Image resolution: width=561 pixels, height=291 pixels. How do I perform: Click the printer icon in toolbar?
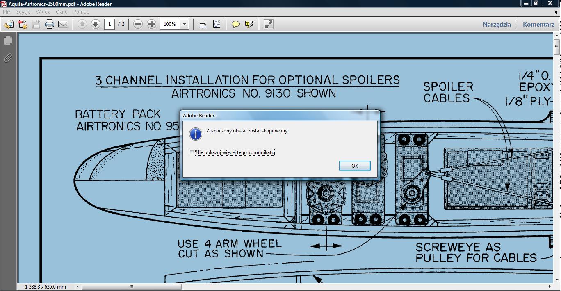[50, 24]
